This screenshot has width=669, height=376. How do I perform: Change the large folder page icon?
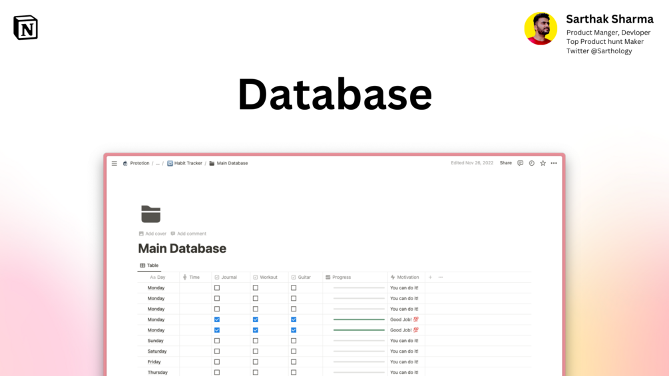[x=150, y=214]
